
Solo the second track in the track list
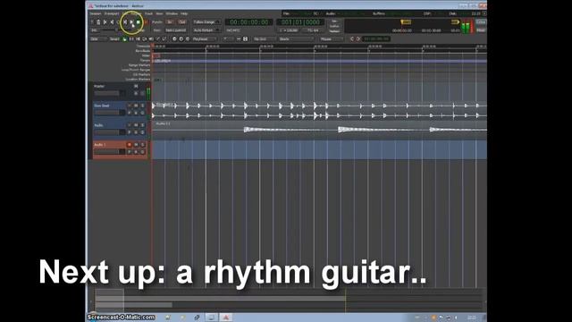point(142,106)
